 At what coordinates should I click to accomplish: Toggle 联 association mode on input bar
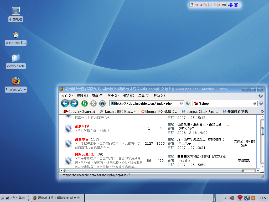pyautogui.click(x=211, y=5)
